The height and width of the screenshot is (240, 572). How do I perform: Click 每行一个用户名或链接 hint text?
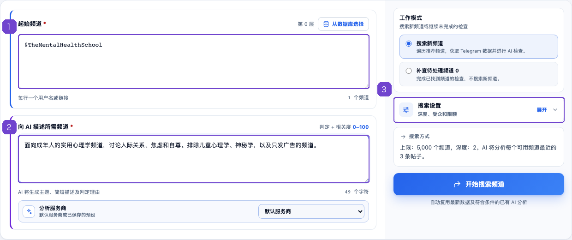tap(43, 98)
